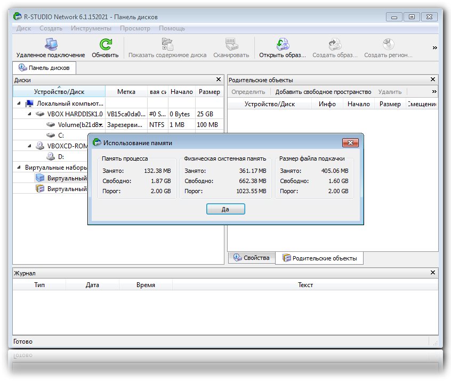Click the Open Image (Открыть образ) toolbar icon
This screenshot has width=451, height=381.
point(282,45)
